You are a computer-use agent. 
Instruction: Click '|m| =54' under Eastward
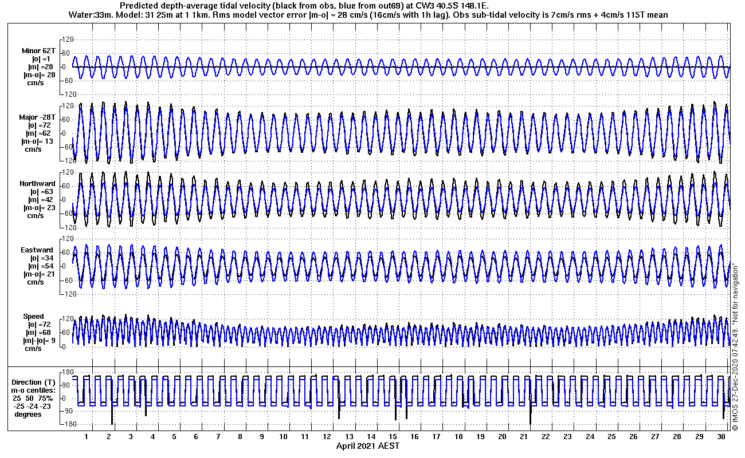pos(40,266)
